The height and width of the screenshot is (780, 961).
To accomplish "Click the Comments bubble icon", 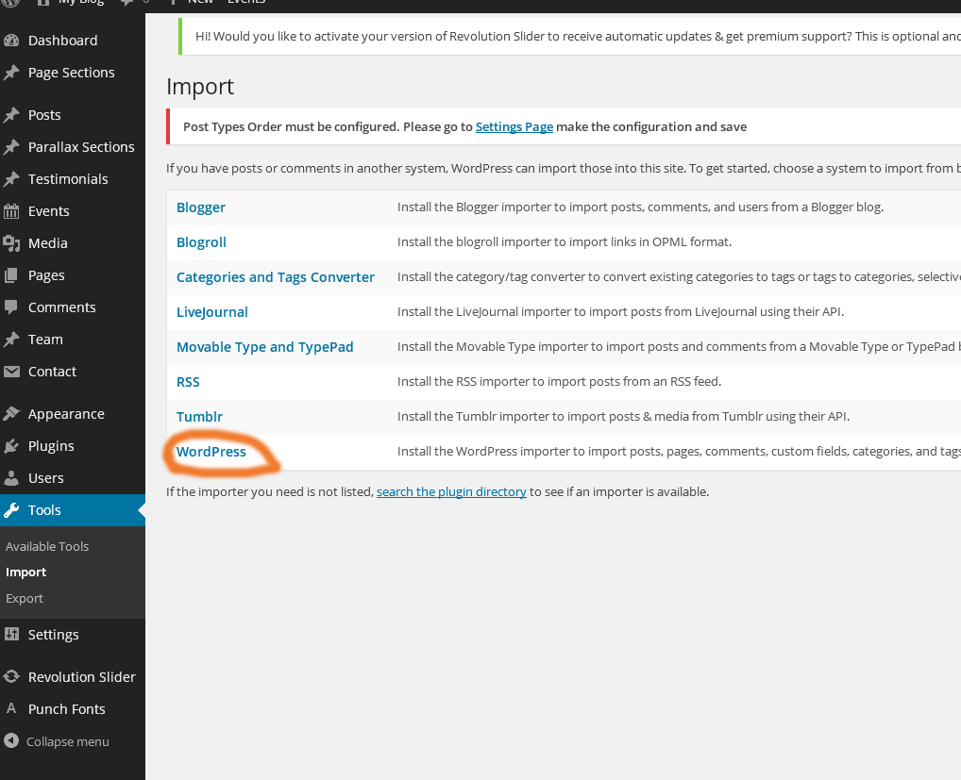I will coord(11,307).
